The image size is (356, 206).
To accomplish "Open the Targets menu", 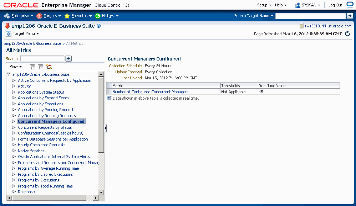I will [x=52, y=16].
